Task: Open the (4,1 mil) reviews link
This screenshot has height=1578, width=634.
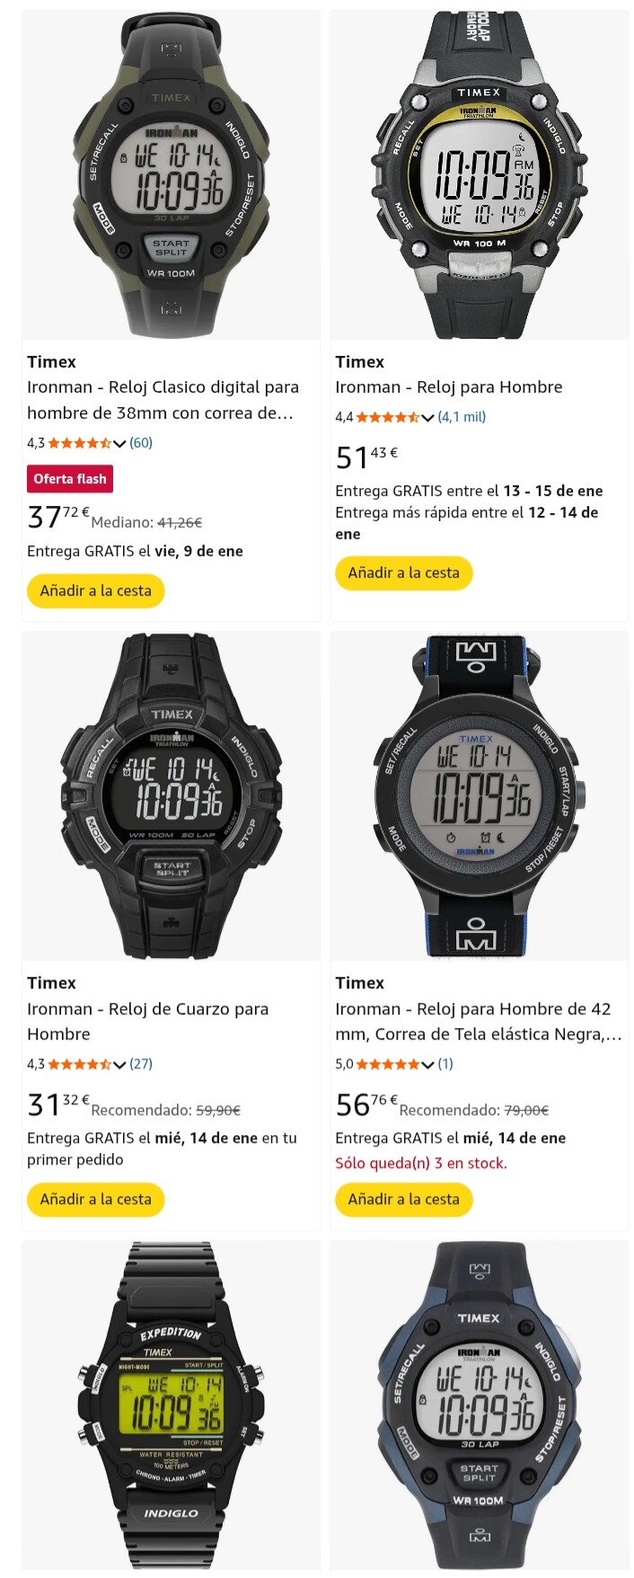Action: click(x=462, y=417)
